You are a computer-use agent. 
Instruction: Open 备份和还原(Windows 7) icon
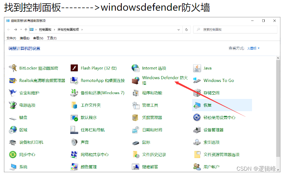[74, 93]
